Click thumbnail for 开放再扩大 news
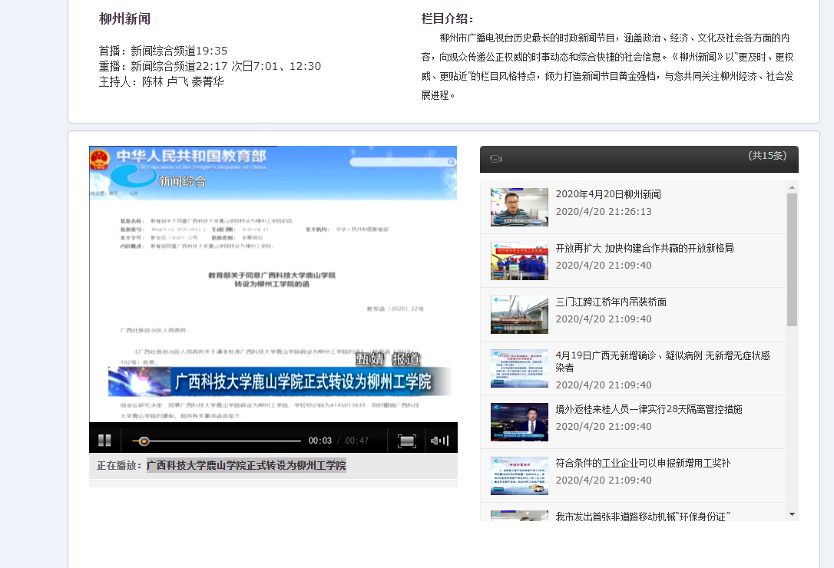Screen dimensions: 834x568 point(519,261)
